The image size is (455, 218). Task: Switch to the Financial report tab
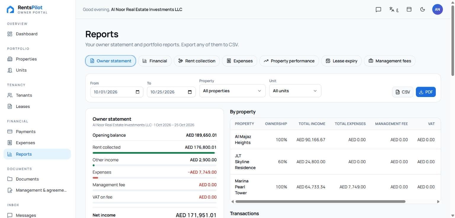[x=155, y=61]
